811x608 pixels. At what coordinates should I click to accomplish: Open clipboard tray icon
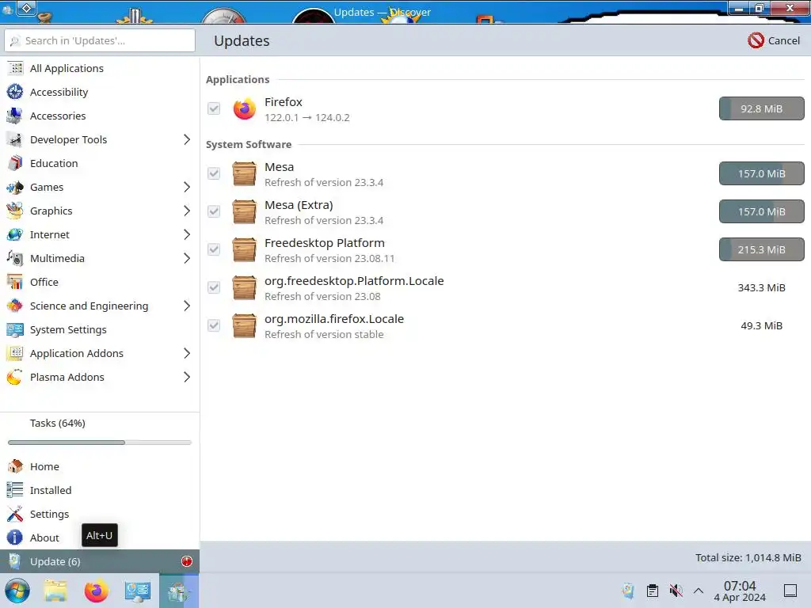653,591
